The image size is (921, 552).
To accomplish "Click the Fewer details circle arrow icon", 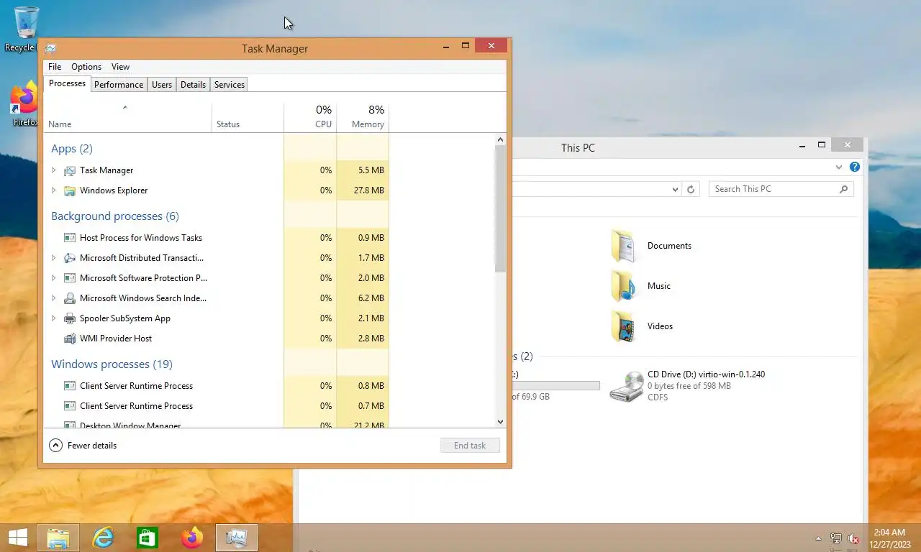I will 55,446.
